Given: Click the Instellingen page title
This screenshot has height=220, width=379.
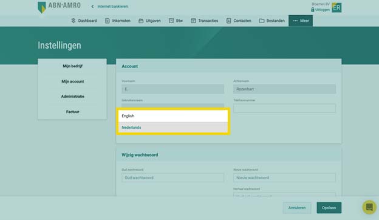Looking at the screenshot, I should tap(60, 46).
